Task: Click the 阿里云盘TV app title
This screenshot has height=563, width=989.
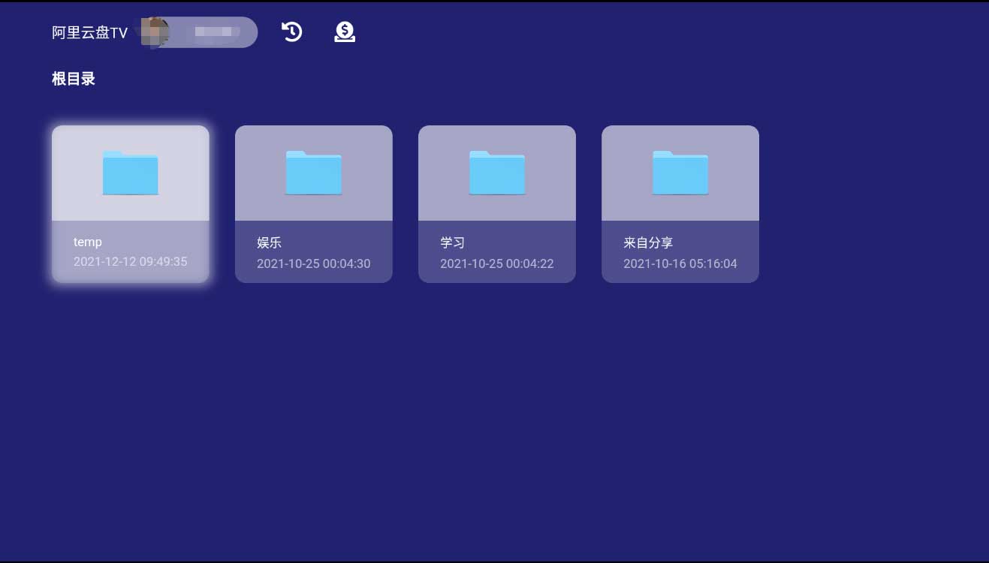Action: (x=90, y=33)
